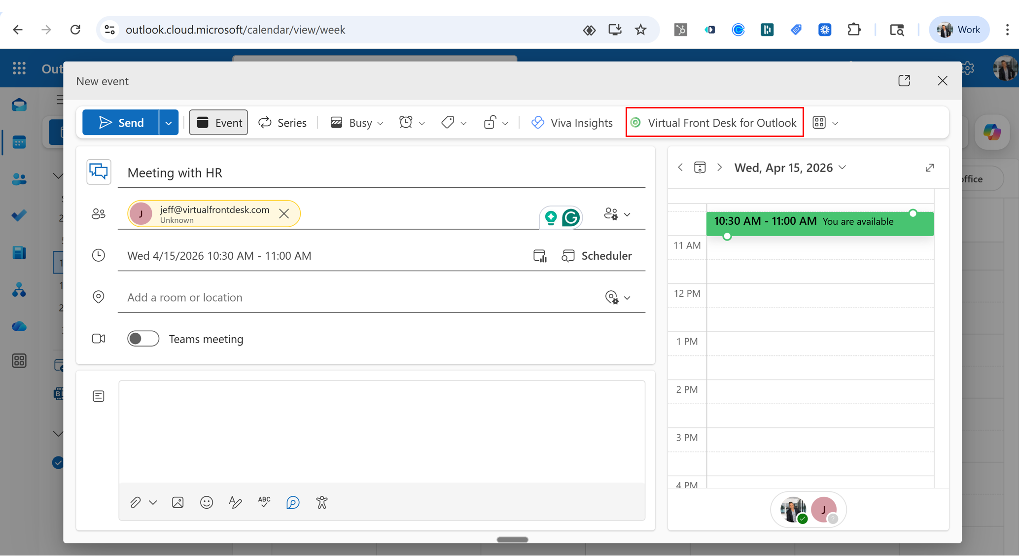Open Viva Insights from the toolbar
Image resolution: width=1019 pixels, height=556 pixels.
(572, 122)
